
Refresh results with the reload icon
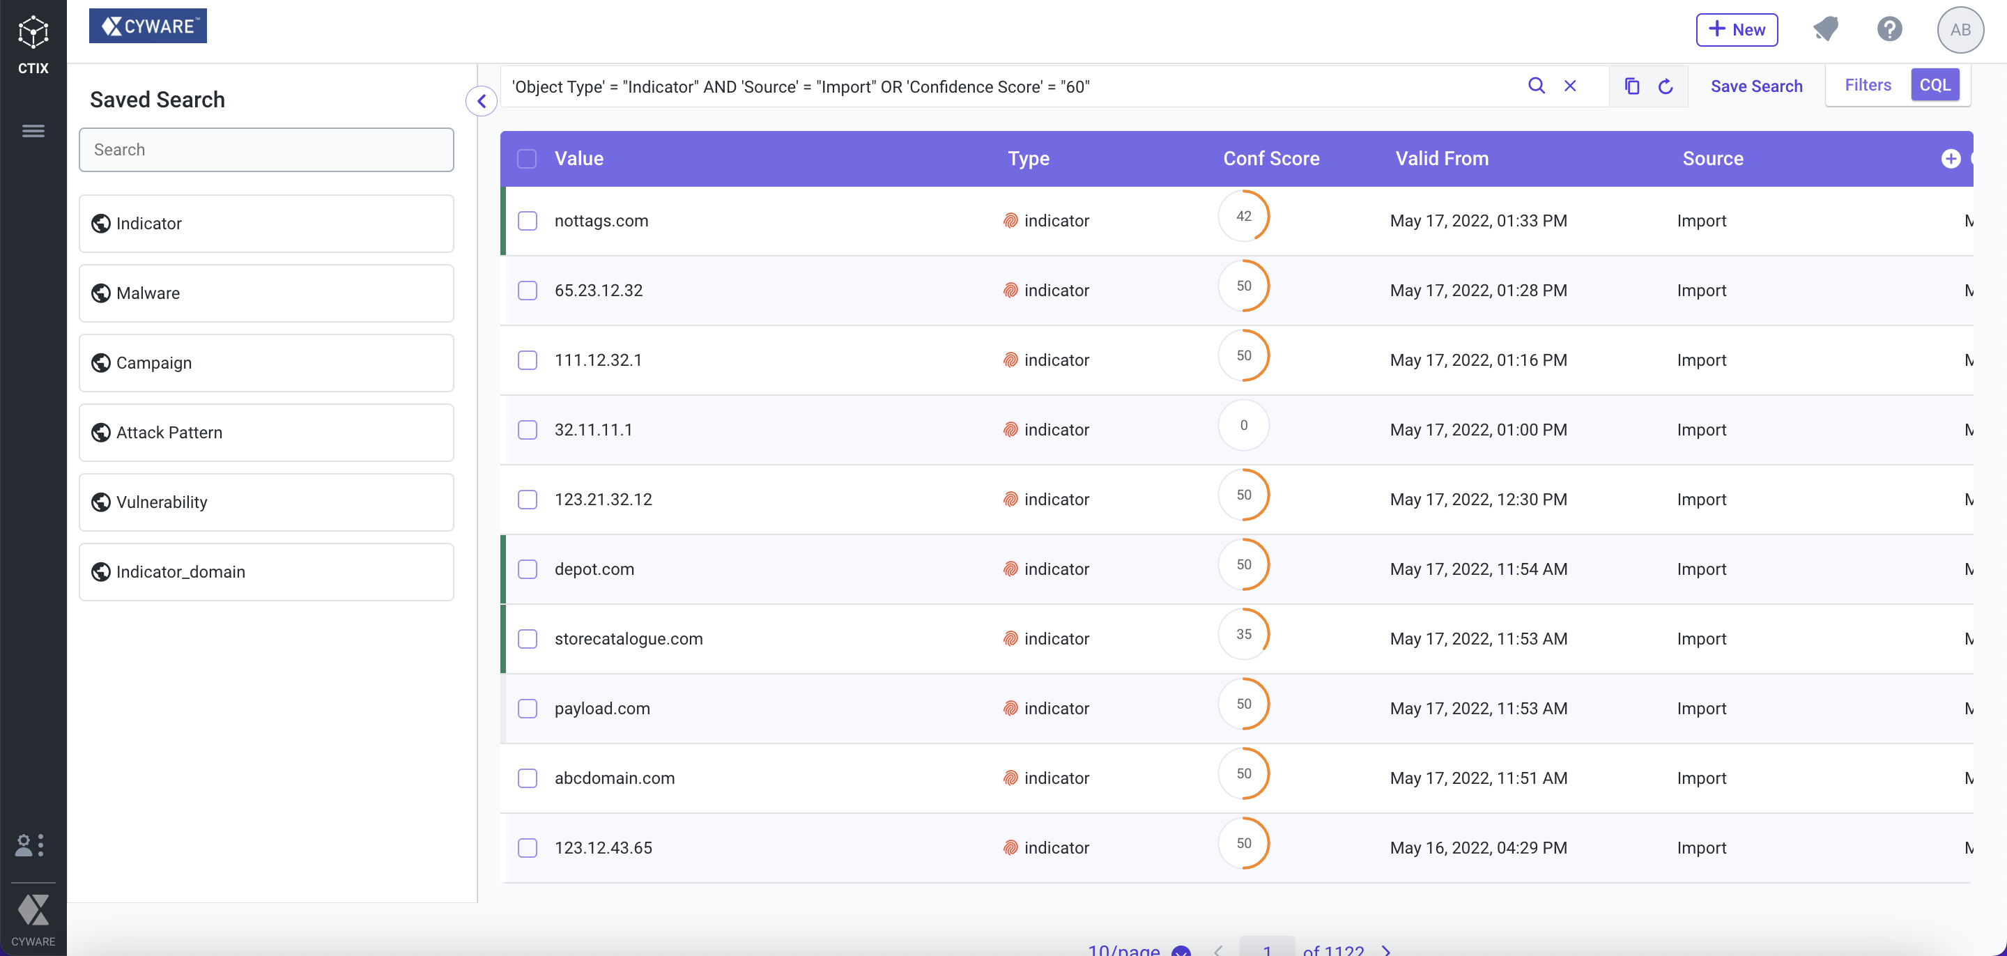(1666, 86)
